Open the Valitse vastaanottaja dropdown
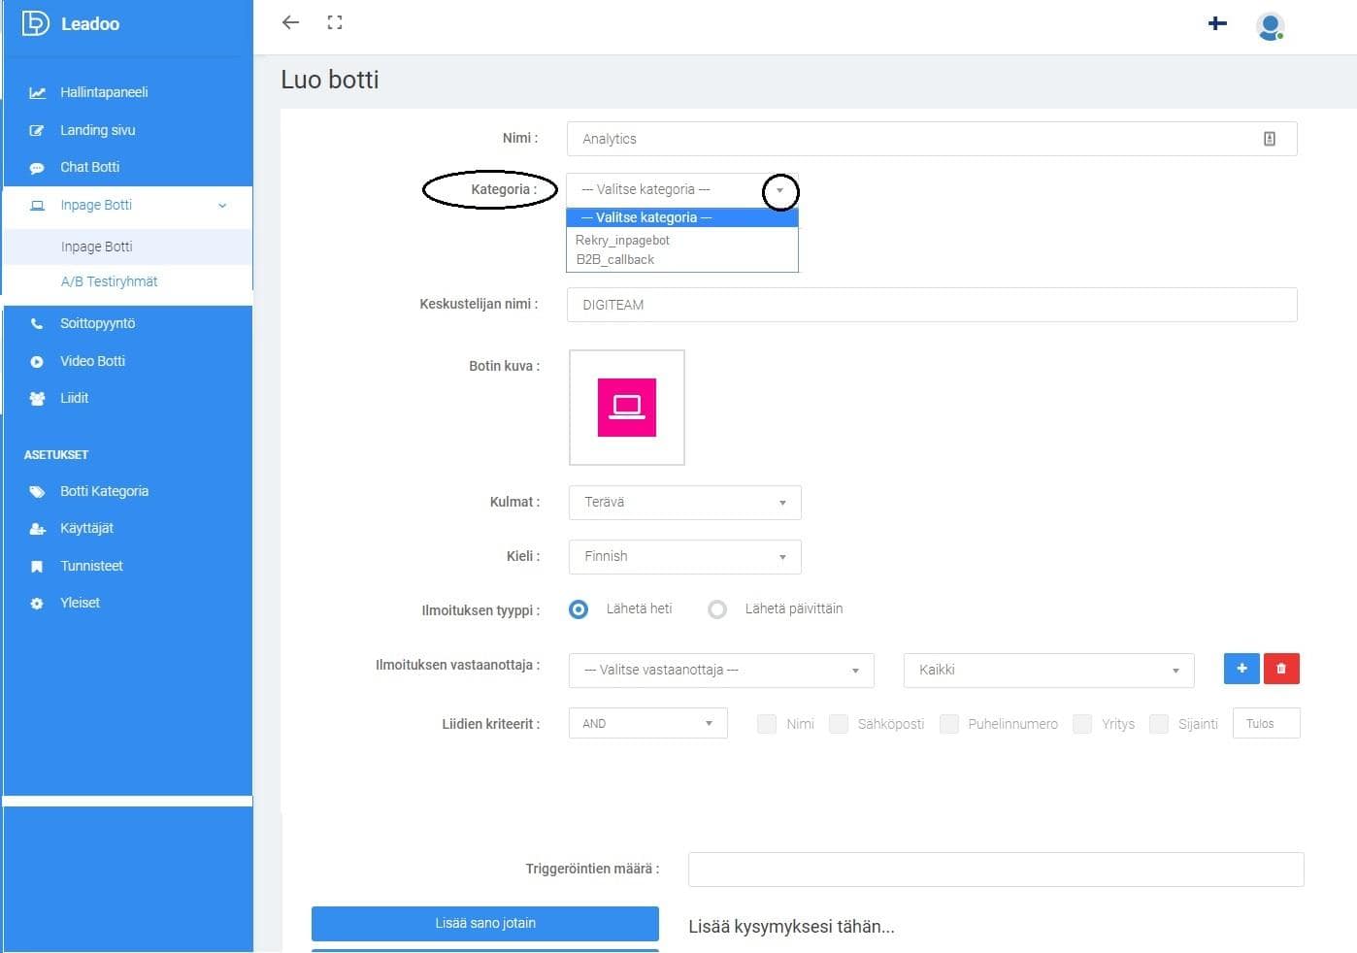This screenshot has width=1357, height=953. click(720, 671)
